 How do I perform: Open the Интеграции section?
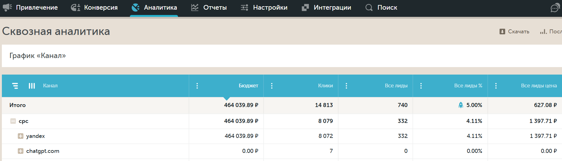click(x=327, y=7)
